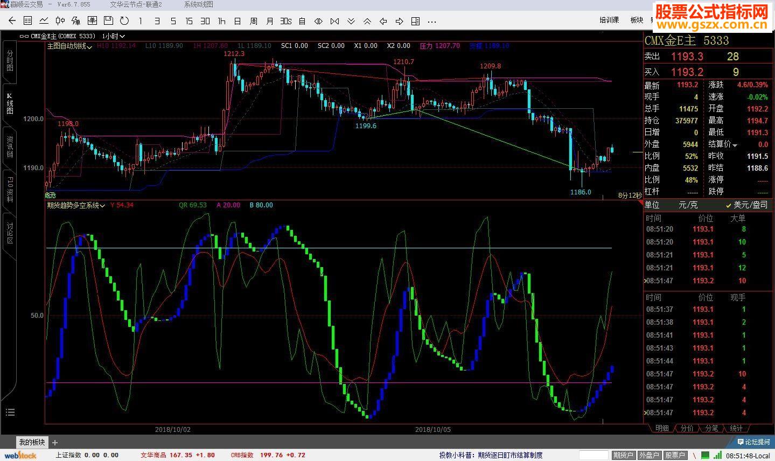This screenshot has width=775, height=461.
Task: Switch to the line chart icon
Action: pos(44,21)
